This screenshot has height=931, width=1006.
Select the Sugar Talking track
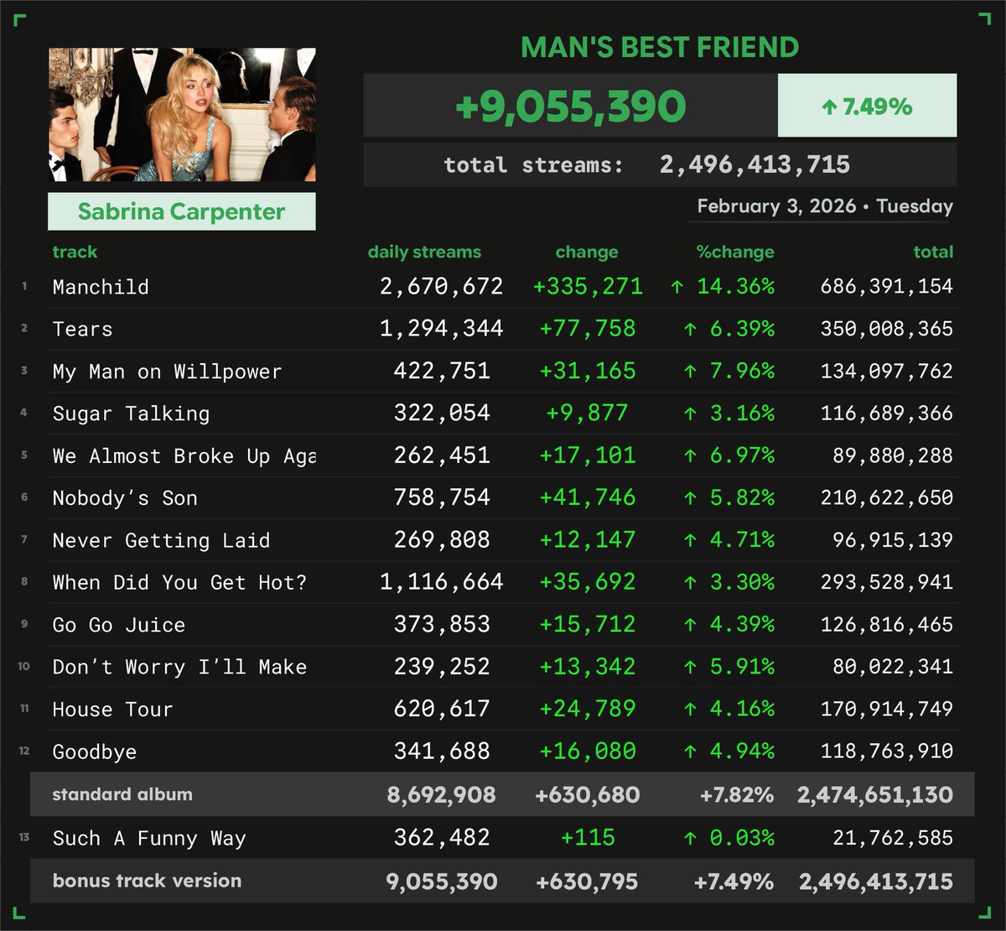click(x=131, y=413)
